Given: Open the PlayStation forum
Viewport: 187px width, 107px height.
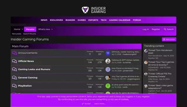Looking at the screenshot, I should click(25, 86).
